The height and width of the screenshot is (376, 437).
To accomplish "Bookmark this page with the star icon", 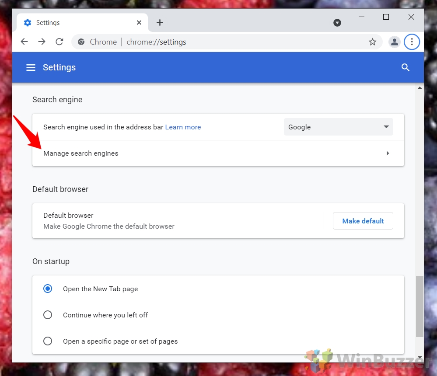I will pos(372,42).
